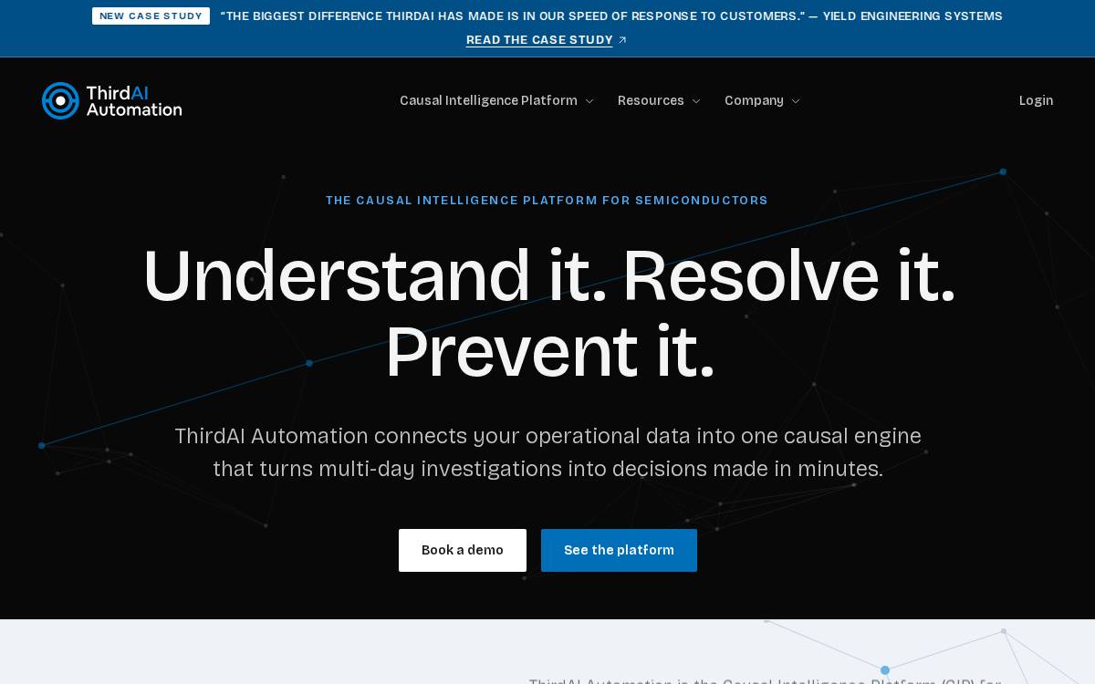The width and height of the screenshot is (1095, 684).
Task: Click the See the platform button
Action: [619, 550]
